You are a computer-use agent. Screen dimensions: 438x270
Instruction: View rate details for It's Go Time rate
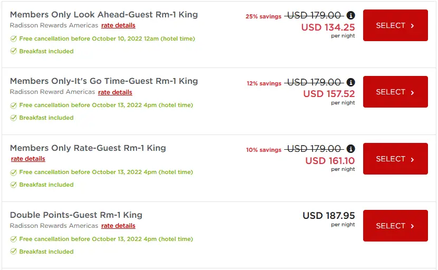[x=115, y=92]
